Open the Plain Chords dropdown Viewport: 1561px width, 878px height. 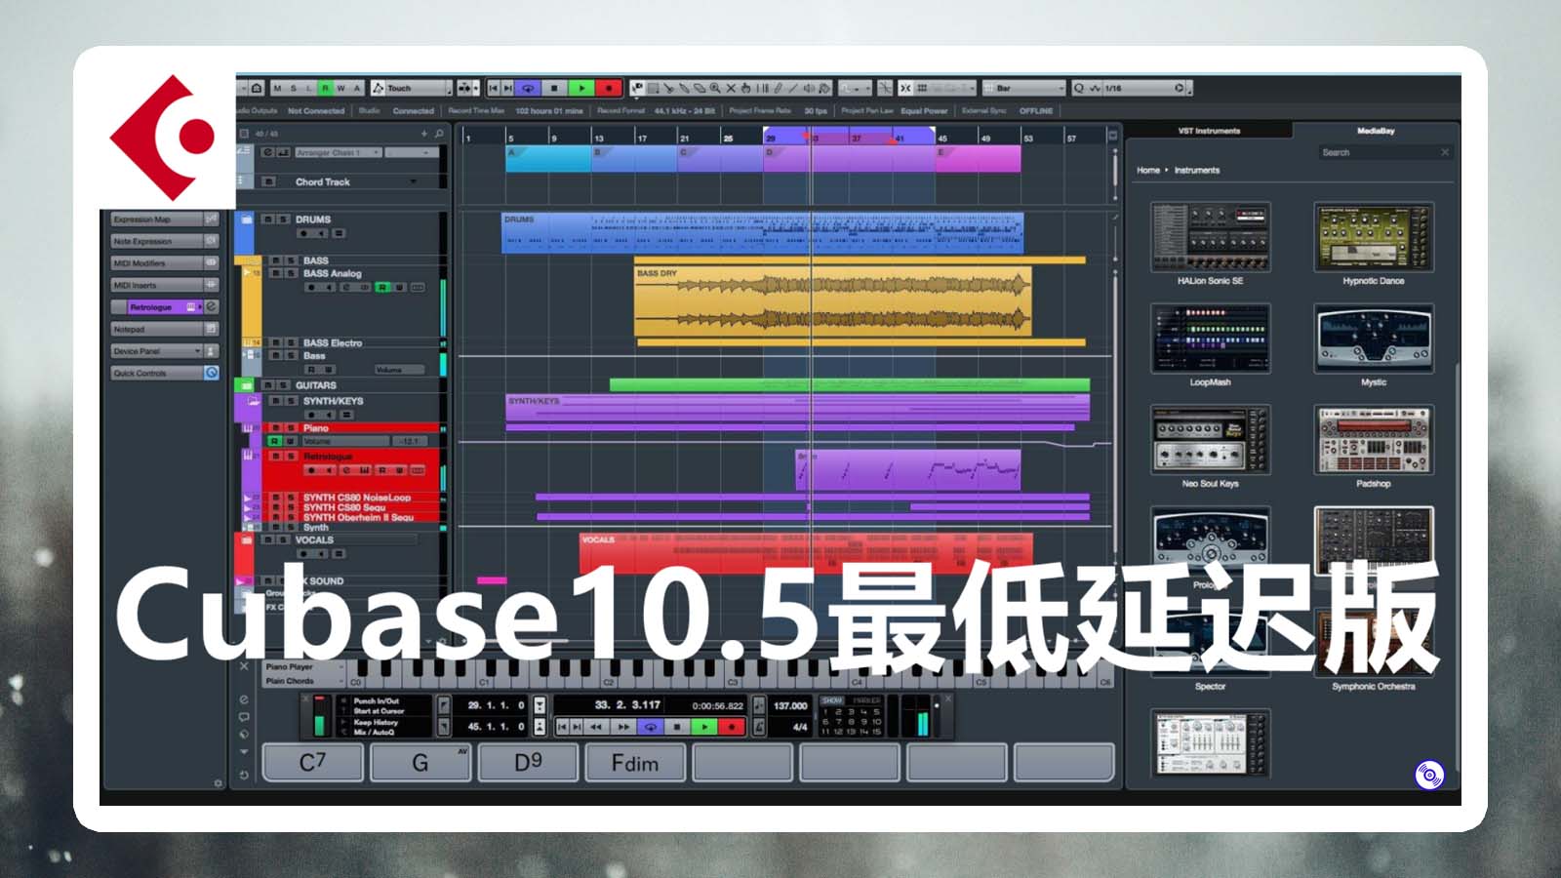point(304,681)
